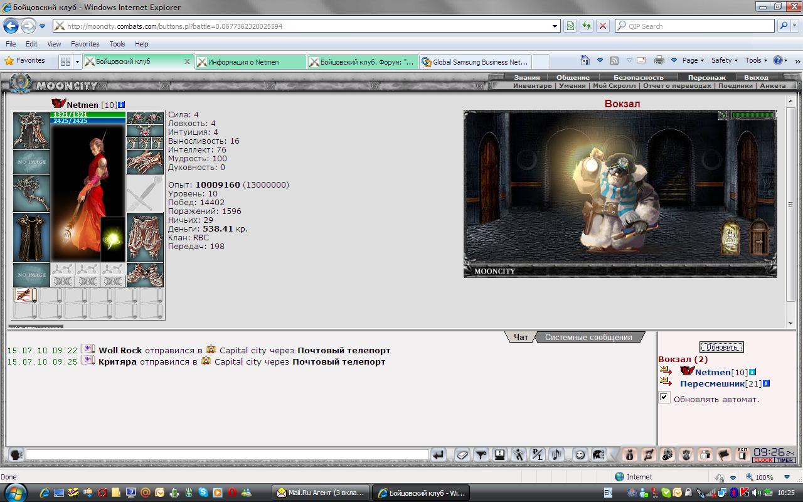The image size is (803, 502).
Task: Click the IE print icon
Action: (x=659, y=61)
